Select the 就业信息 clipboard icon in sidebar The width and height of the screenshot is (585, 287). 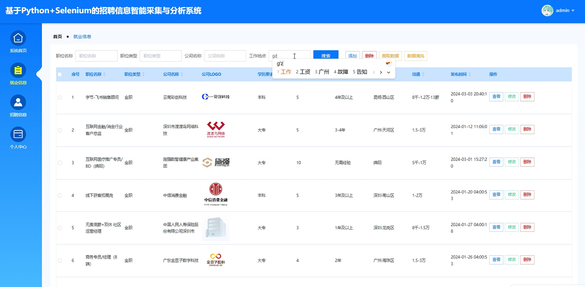point(18,71)
